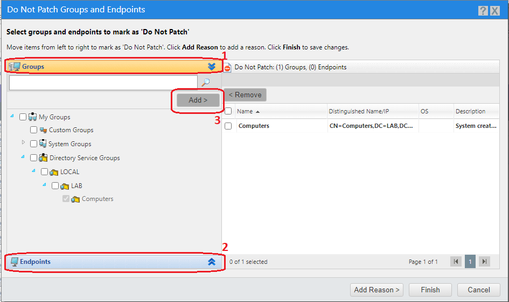Viewport: 509px width, 302px height.
Task: Check the My Groups checkbox
Action: [23, 117]
